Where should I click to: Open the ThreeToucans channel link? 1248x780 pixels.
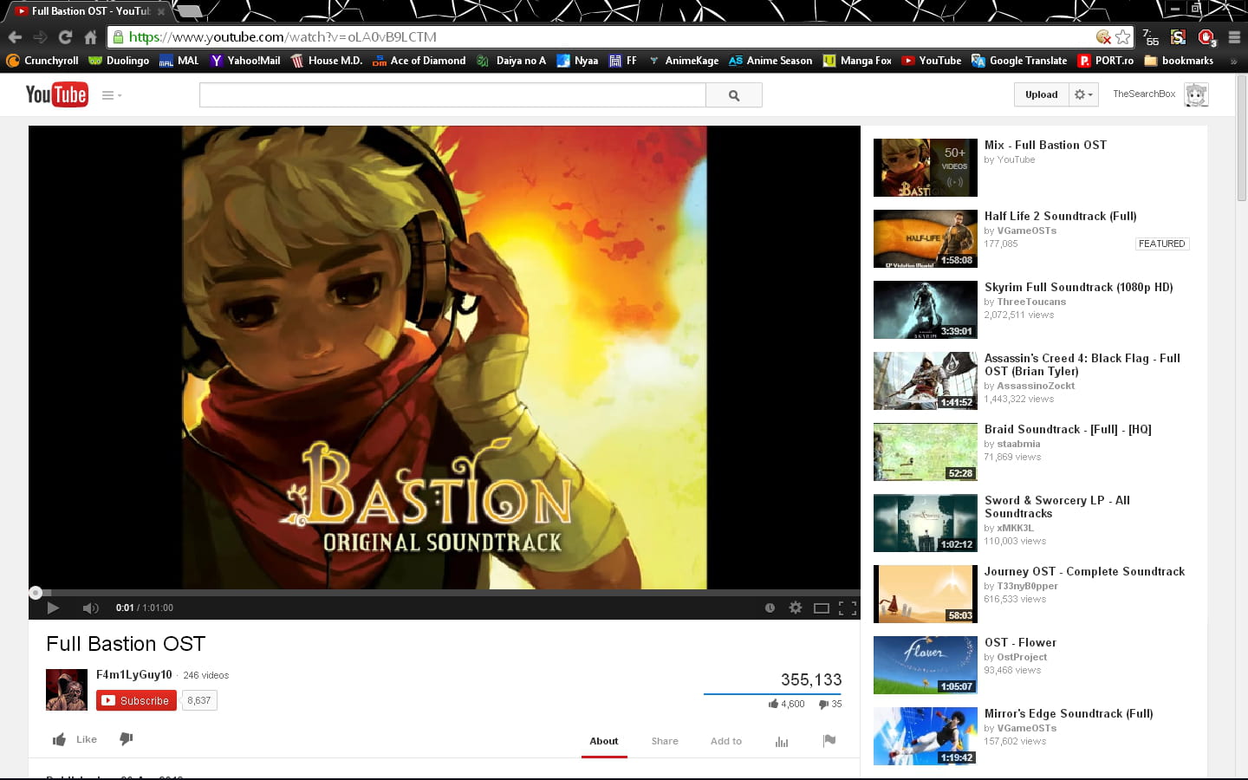click(1031, 302)
